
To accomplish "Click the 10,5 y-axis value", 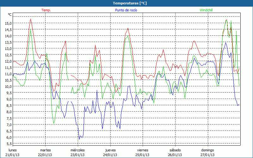I will tap(8, 80).
